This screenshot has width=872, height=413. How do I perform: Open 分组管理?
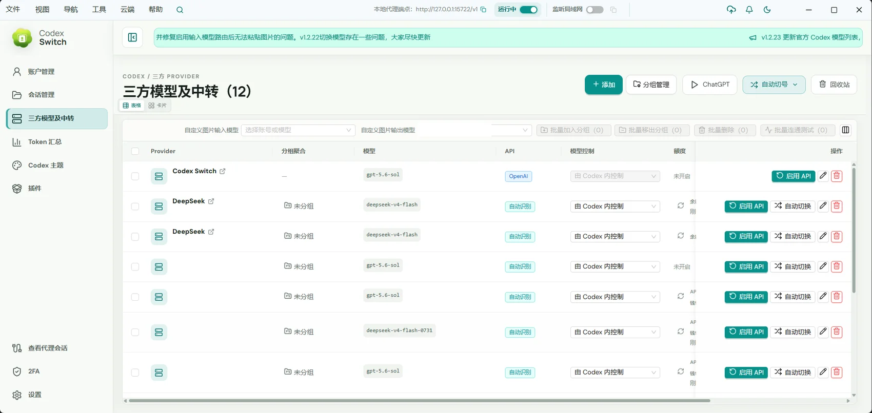651,85
